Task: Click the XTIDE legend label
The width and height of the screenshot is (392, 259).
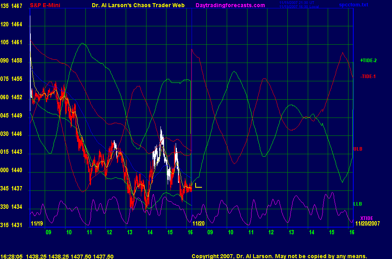Action: click(x=366, y=218)
